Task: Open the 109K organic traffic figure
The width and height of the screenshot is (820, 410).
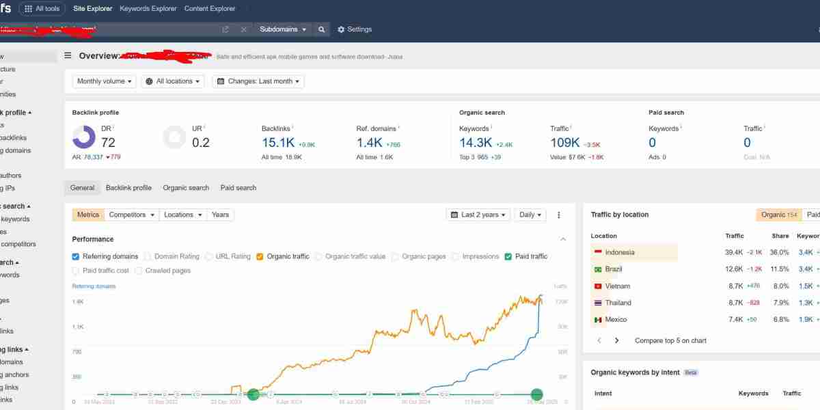Action: (x=565, y=143)
